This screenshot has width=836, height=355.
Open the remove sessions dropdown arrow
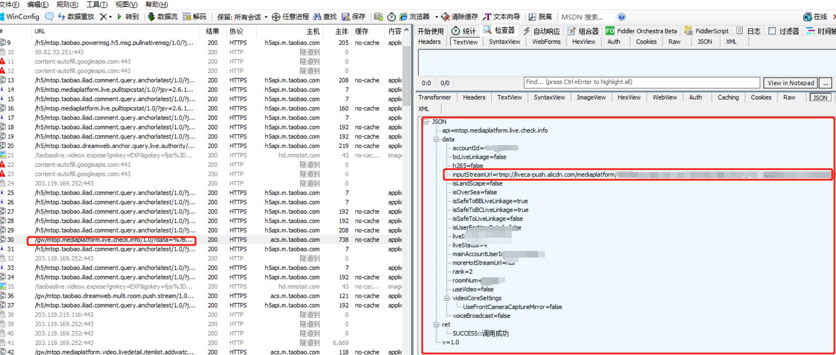click(x=110, y=17)
